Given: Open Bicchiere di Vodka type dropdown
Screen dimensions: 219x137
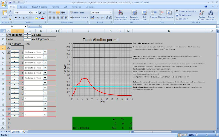Looking at the screenshot, I should click(45, 62).
